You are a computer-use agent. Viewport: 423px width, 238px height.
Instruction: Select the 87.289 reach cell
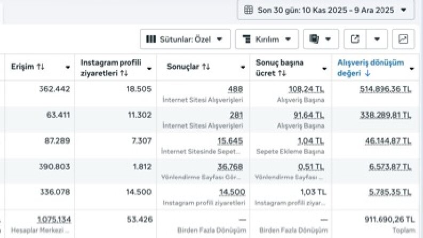coord(57,141)
